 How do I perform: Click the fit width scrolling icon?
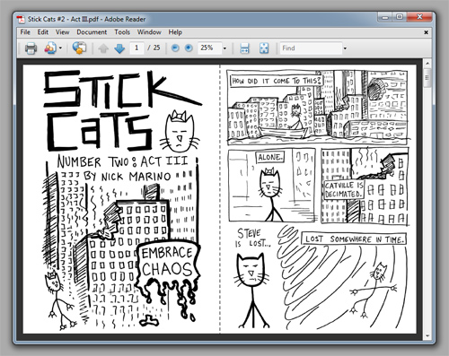[245, 48]
